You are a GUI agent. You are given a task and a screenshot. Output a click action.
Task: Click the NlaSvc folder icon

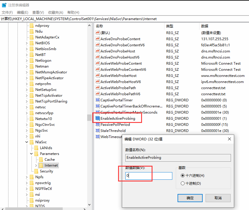32,142
